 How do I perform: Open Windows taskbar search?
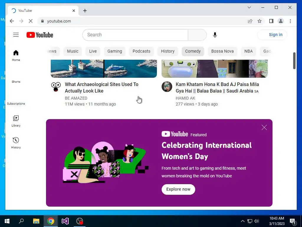(x=21, y=221)
